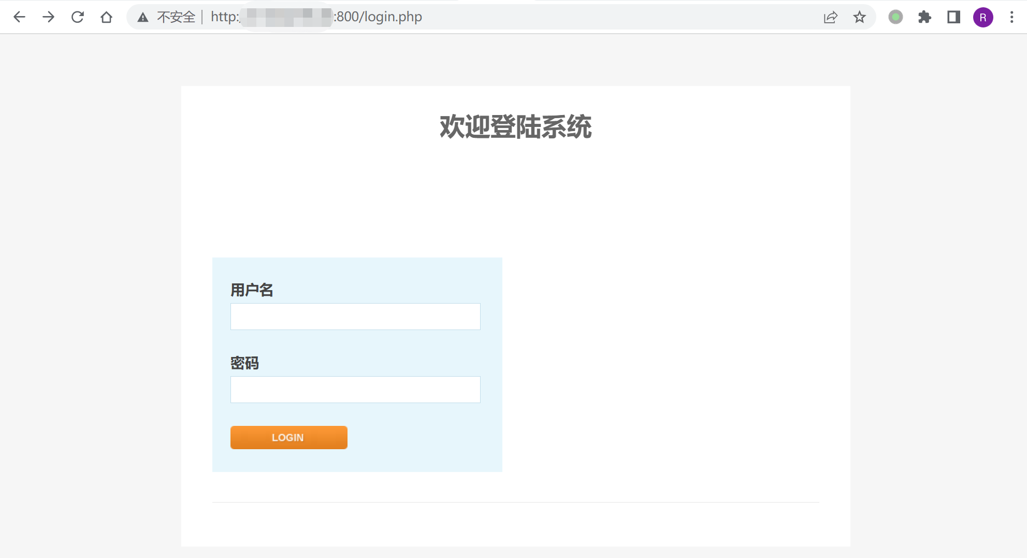Image resolution: width=1027 pixels, height=558 pixels.
Task: Open the purple R profile menu
Action: [982, 17]
